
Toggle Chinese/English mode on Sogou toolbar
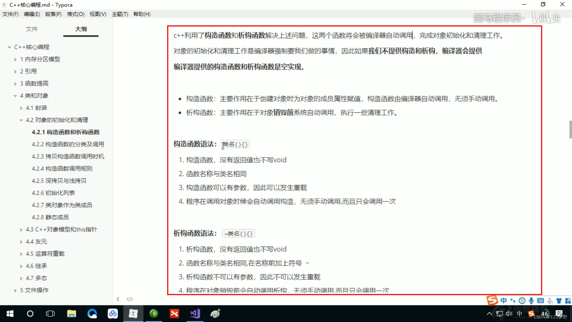pyautogui.click(x=503, y=301)
